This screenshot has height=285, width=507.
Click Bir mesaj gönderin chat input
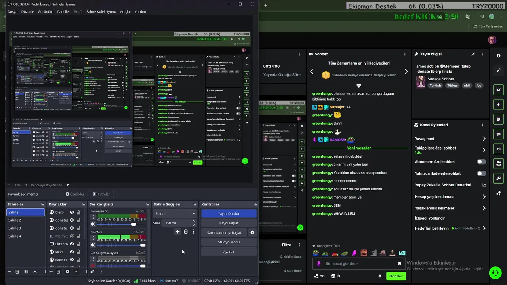358,264
